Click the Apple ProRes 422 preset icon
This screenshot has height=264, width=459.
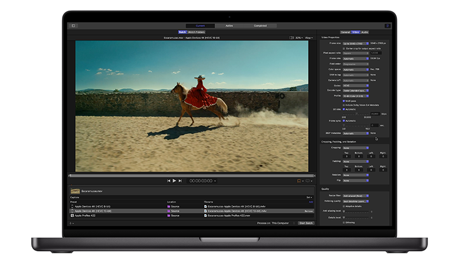coord(72,215)
